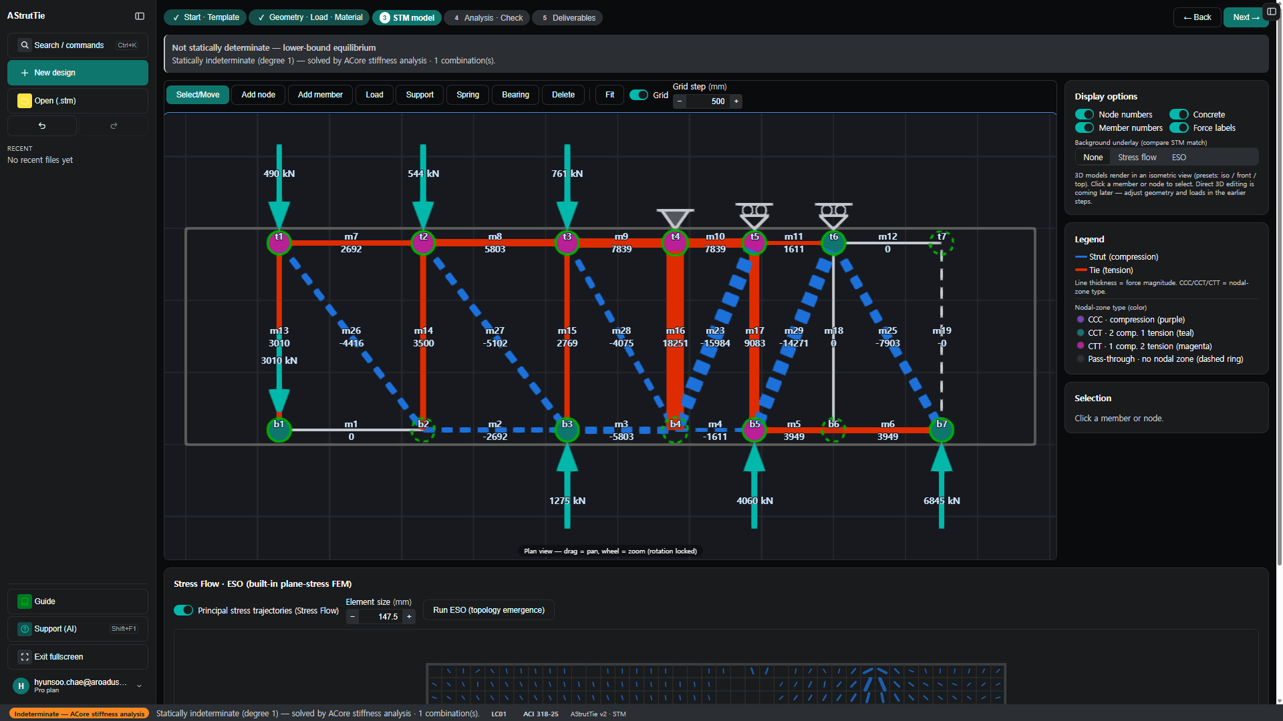Click the roller support above node t6
This screenshot has height=721, width=1283.
[833, 215]
